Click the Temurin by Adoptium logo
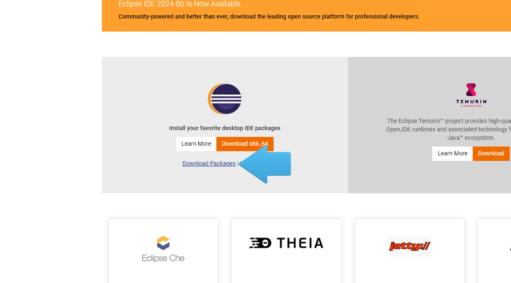Viewport: 511px width, 283px height. pos(471,95)
